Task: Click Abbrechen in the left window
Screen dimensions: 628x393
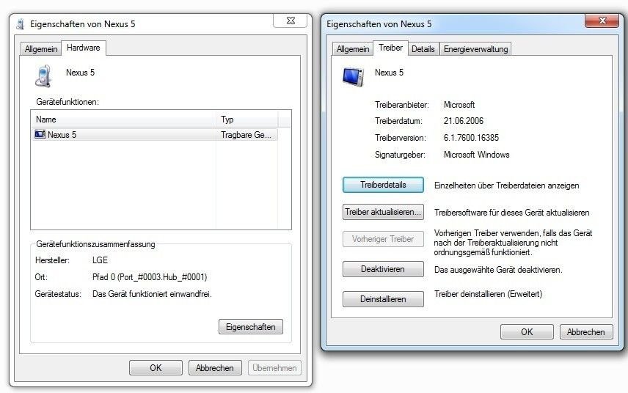Action: click(215, 368)
